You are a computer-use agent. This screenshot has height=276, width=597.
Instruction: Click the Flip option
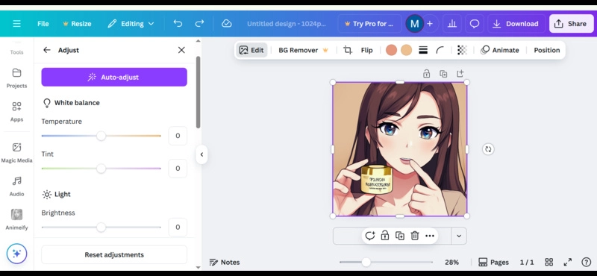coord(366,50)
